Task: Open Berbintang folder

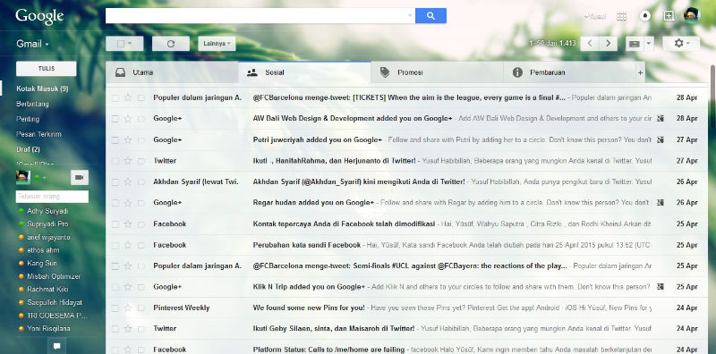Action: click(32, 104)
